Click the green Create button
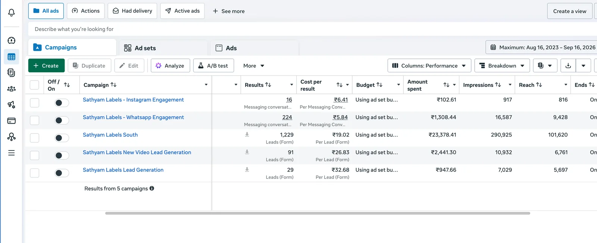The width and height of the screenshot is (597, 243). point(46,66)
